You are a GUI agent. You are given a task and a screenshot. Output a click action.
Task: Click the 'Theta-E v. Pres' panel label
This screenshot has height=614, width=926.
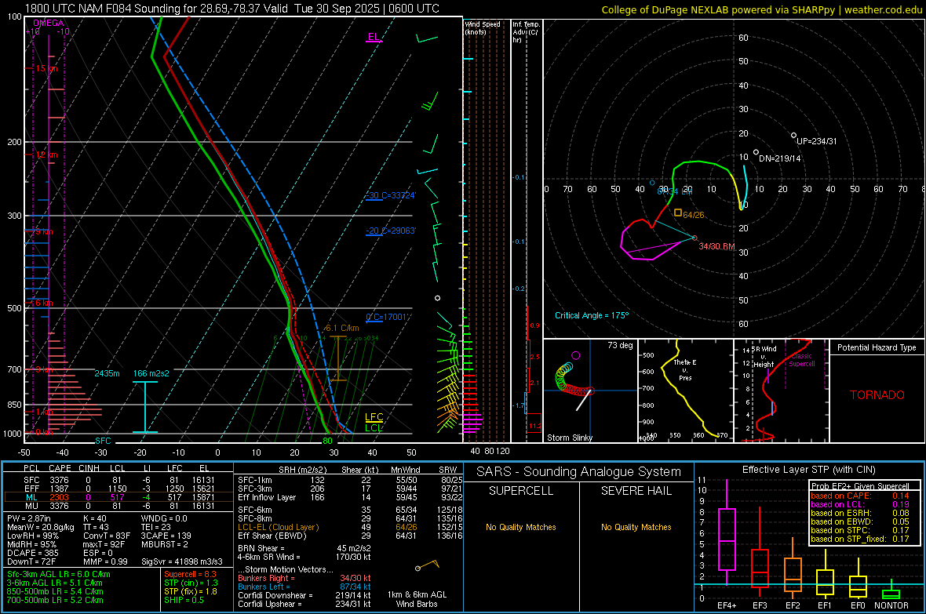685,369
